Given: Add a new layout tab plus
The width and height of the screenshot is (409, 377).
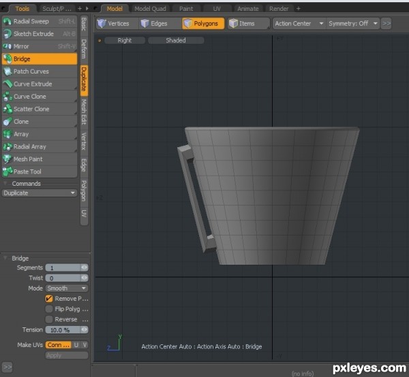Looking at the screenshot, I should click(x=299, y=9).
